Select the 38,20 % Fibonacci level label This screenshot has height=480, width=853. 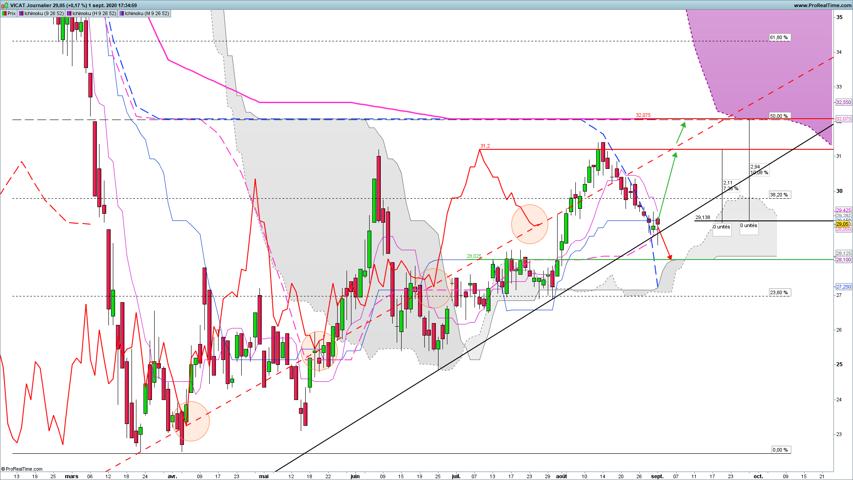pos(780,195)
